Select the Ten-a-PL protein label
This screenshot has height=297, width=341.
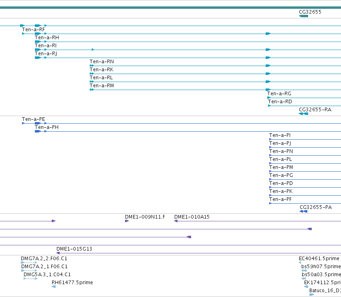280,159
